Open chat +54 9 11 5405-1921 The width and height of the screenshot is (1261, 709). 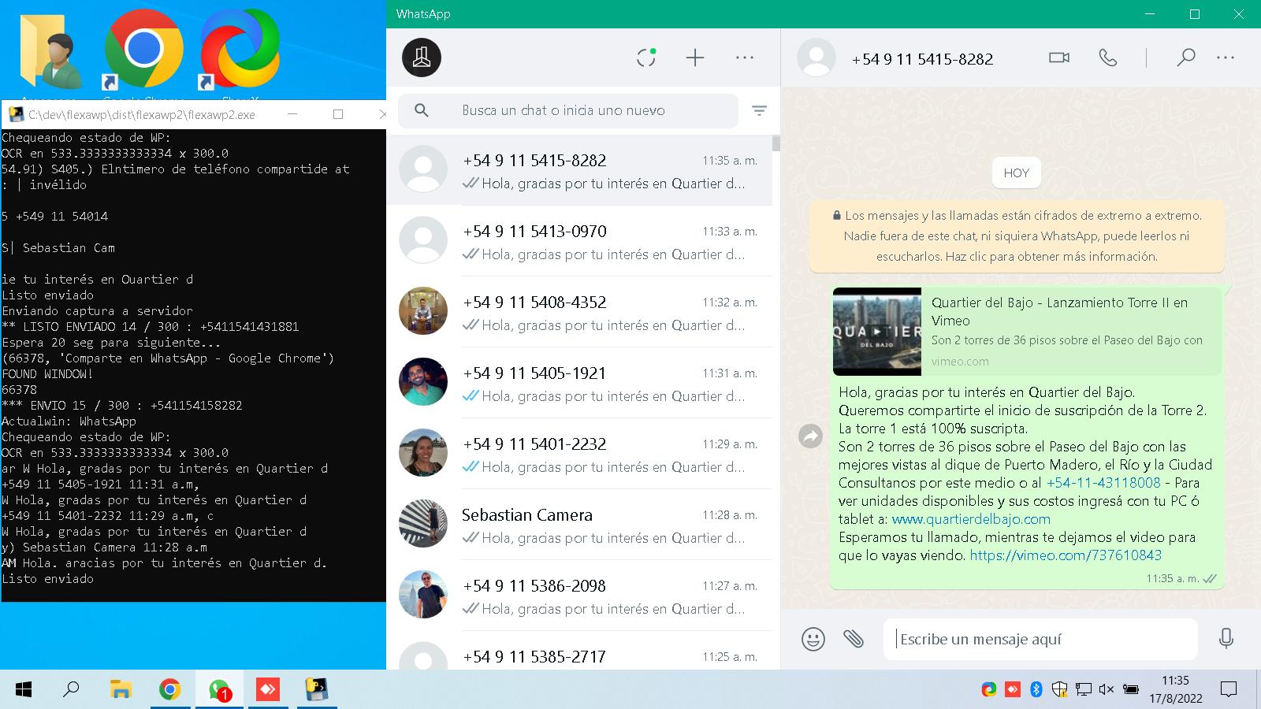coord(579,383)
